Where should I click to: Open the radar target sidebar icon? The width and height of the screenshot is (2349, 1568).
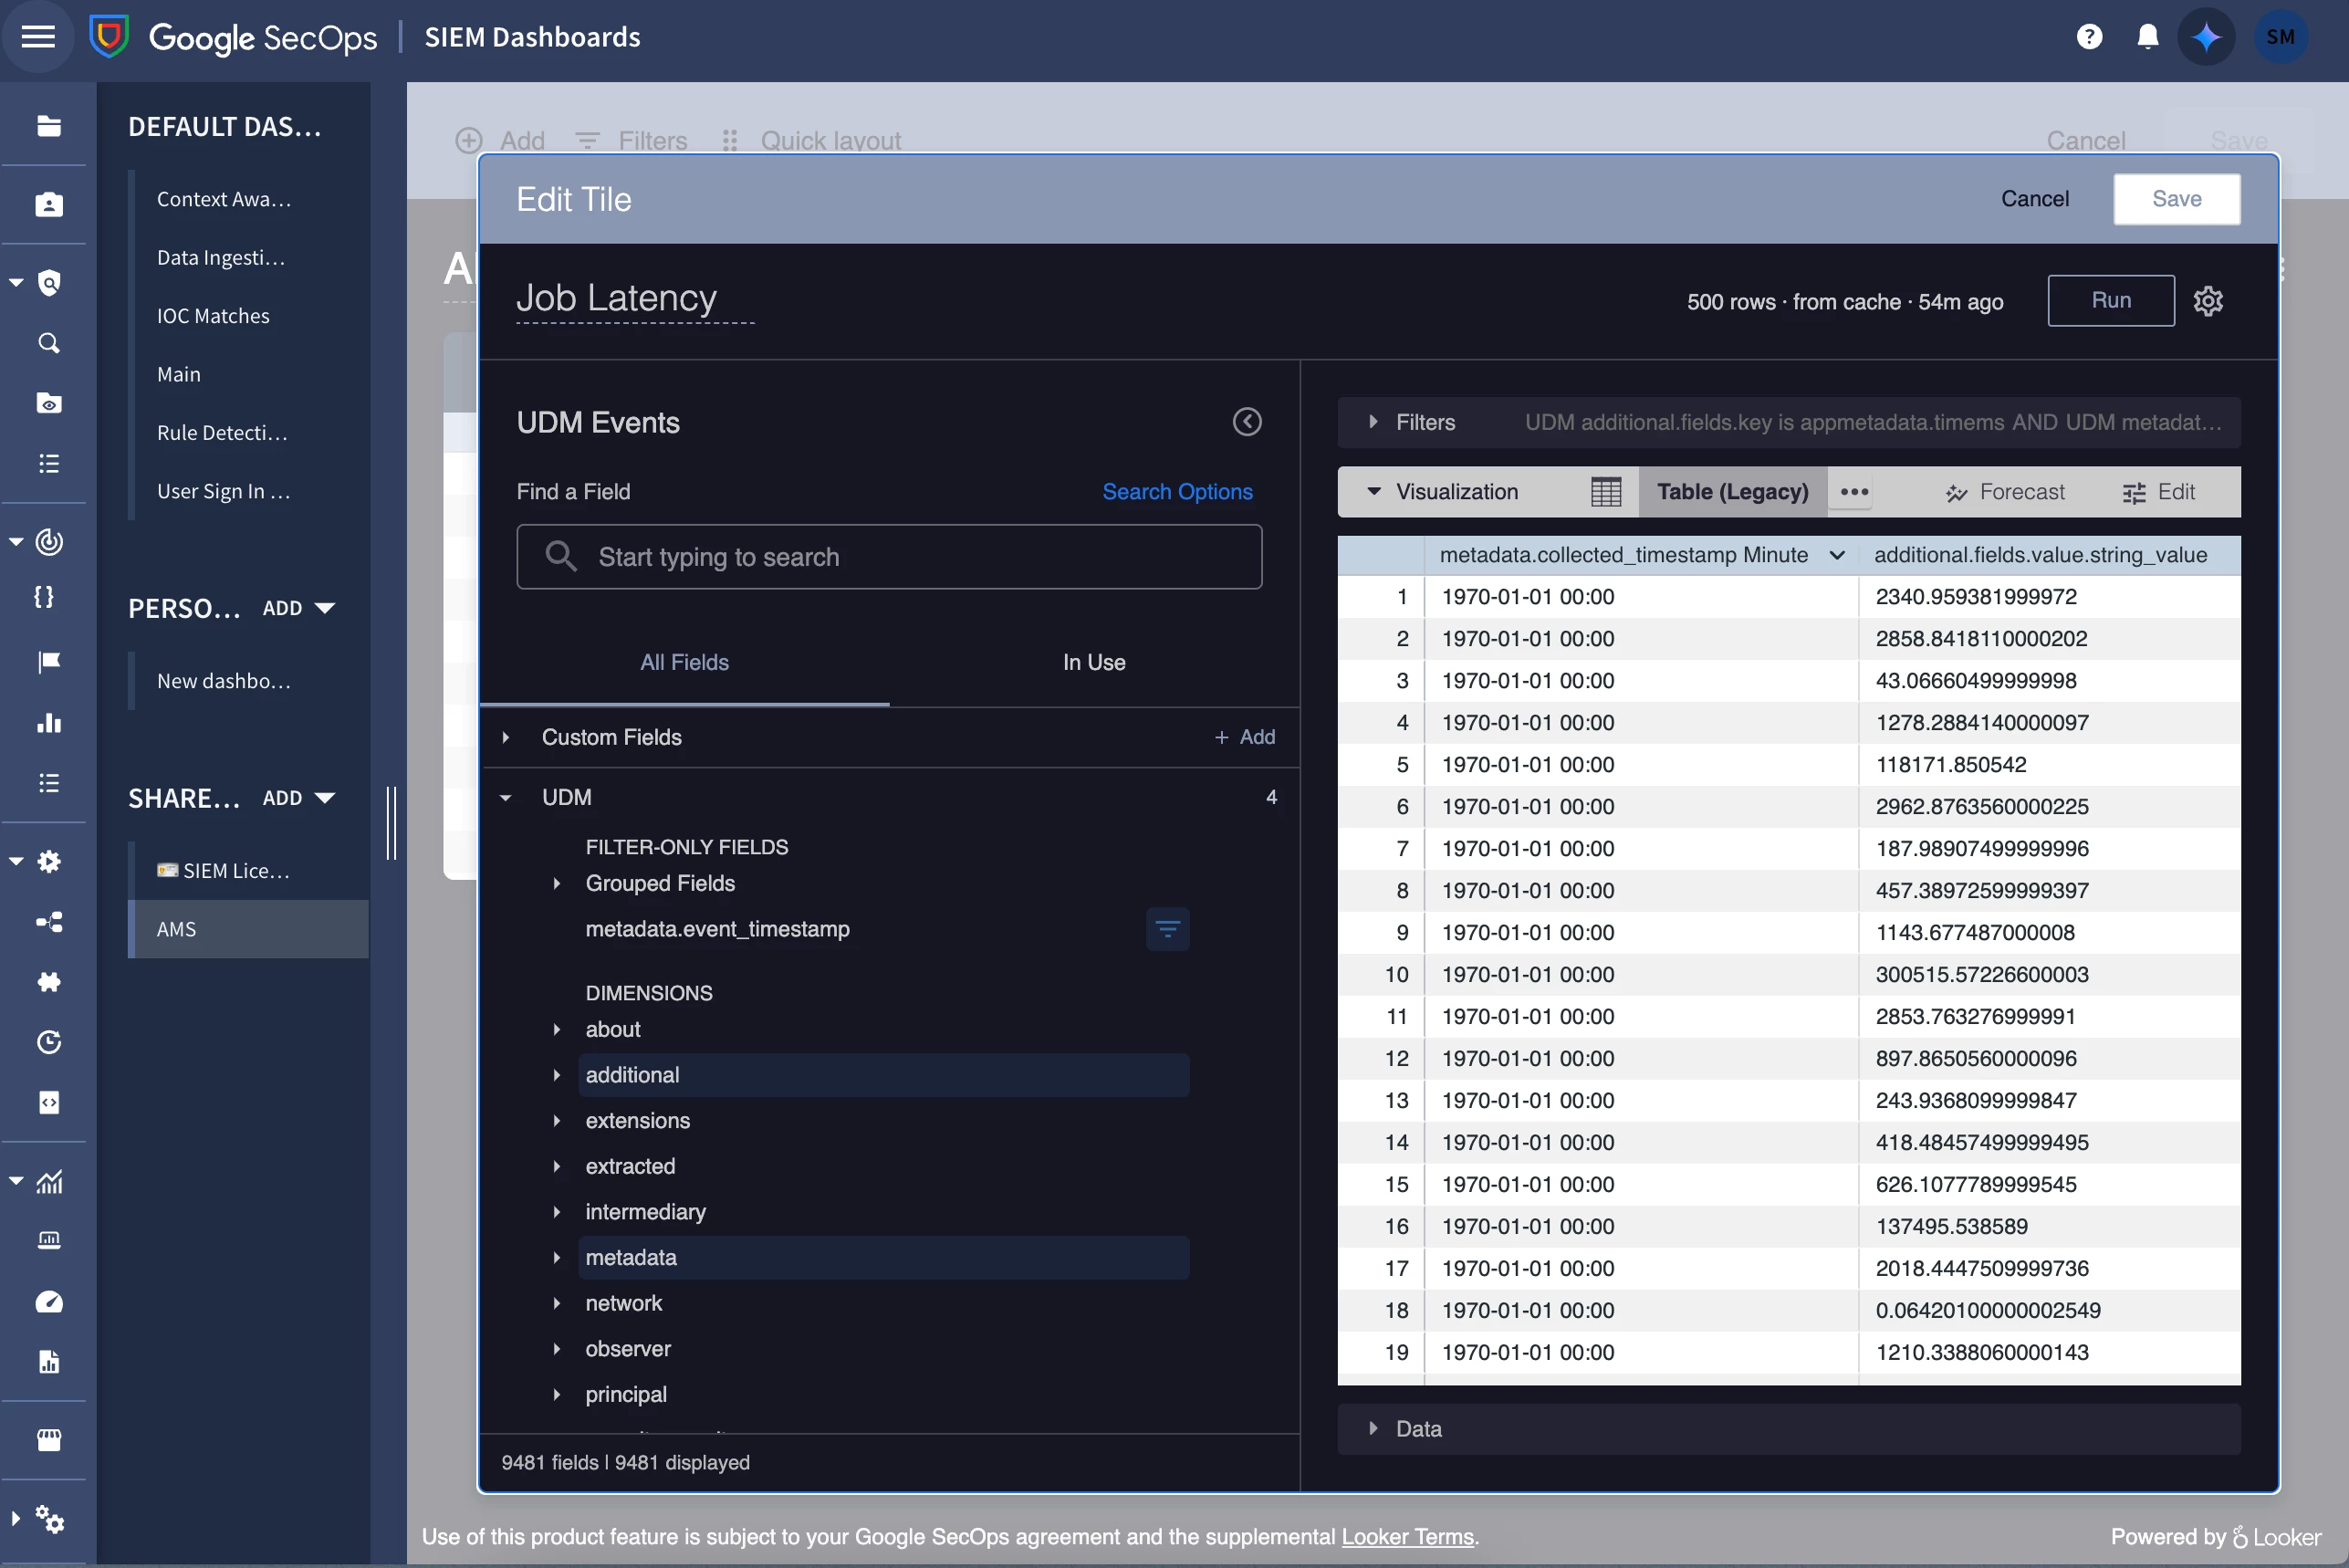coord(48,542)
